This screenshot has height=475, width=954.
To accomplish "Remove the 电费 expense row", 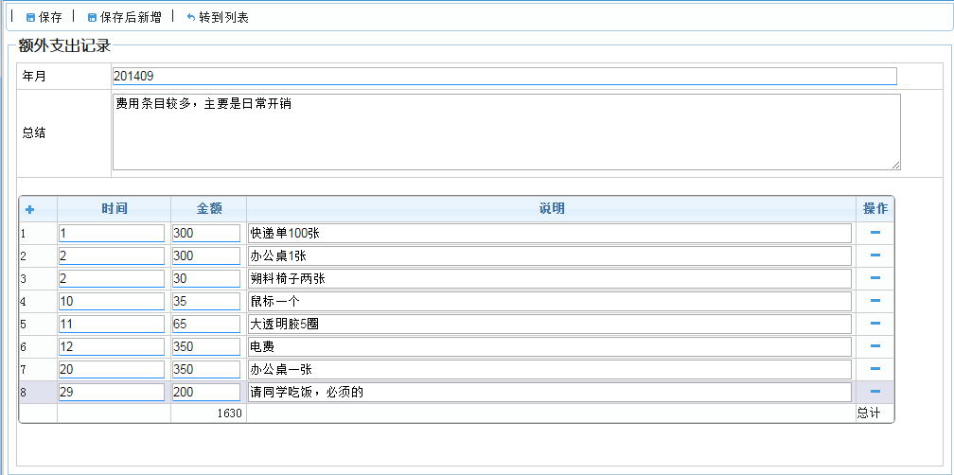I will click(874, 346).
